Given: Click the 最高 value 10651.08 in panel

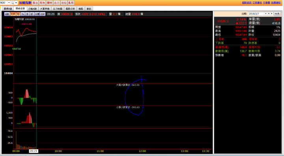Looking at the screenshot, I should 241,31.
